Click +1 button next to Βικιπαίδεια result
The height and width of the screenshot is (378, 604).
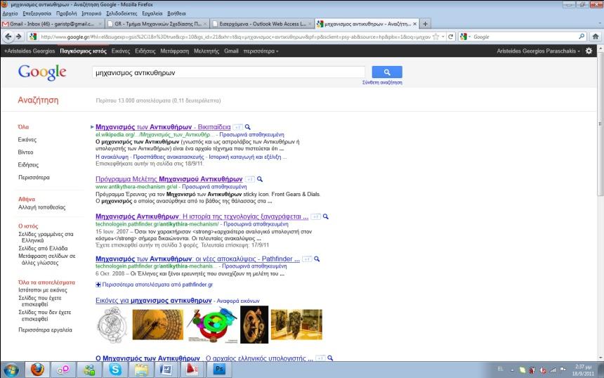click(238, 127)
